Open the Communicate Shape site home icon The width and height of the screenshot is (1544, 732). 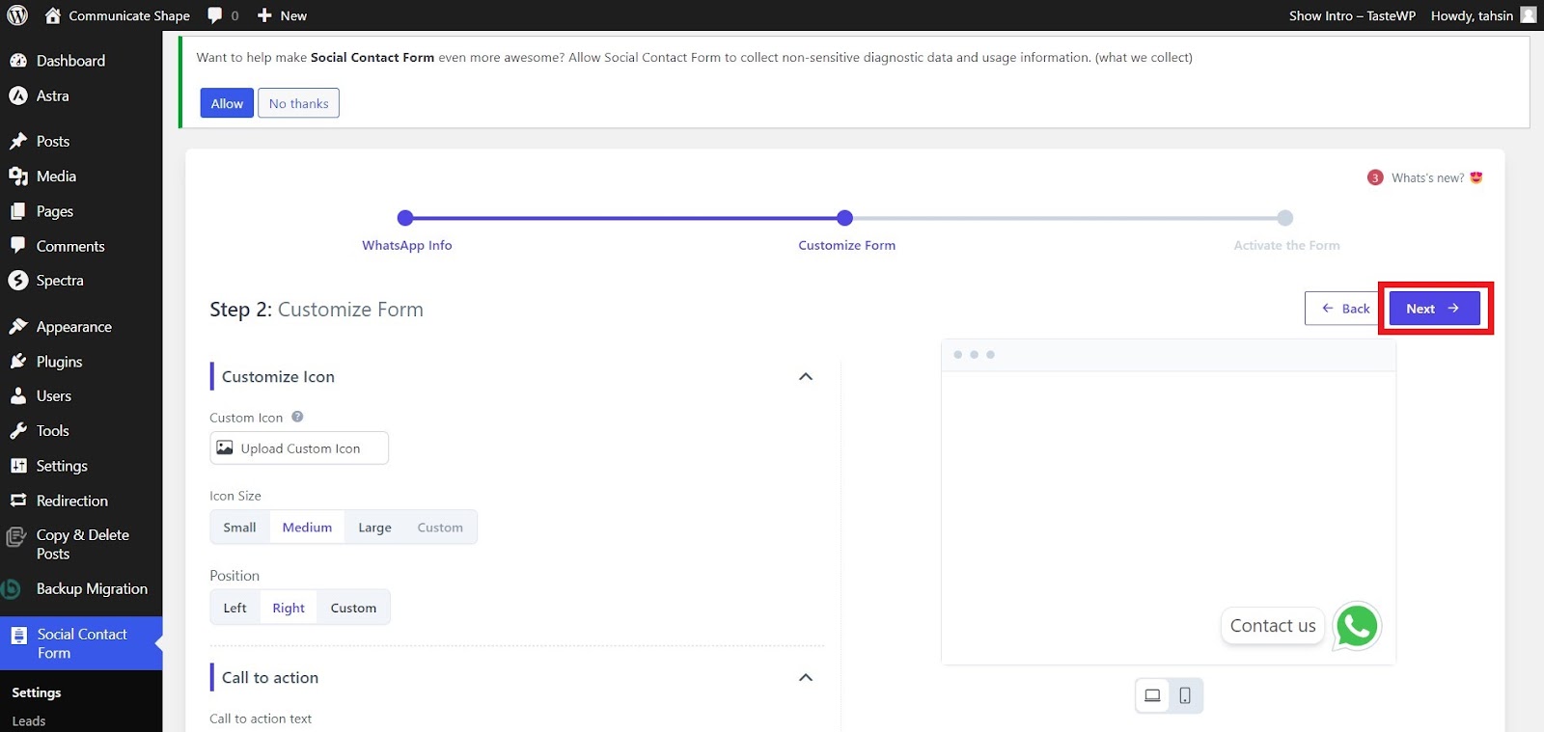click(x=53, y=15)
